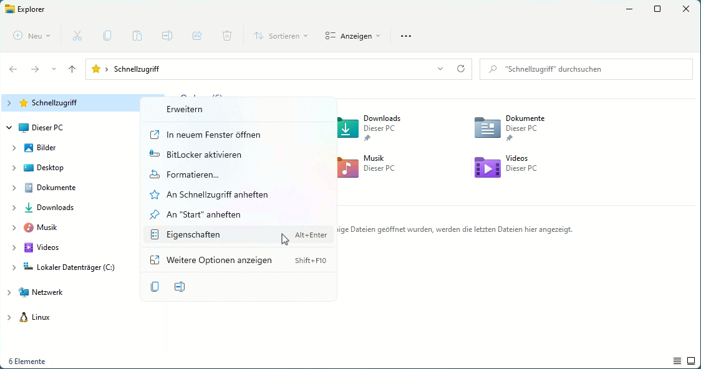Expand the Desktop tree node
Viewport: 701px width, 369px height.
[14, 168]
